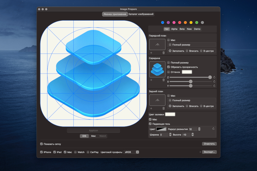
Task: Choose Вписать for Задний план
Action: click(187, 106)
